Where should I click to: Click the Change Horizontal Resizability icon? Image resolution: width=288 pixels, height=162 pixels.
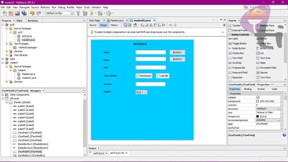(x=171, y=25)
